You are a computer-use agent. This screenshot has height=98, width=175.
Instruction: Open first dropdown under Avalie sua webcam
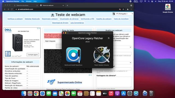pos(122,47)
